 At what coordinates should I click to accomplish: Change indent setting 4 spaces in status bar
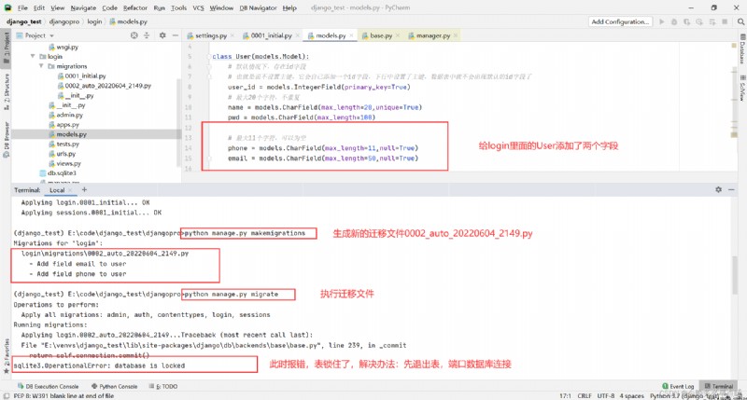[632, 395]
